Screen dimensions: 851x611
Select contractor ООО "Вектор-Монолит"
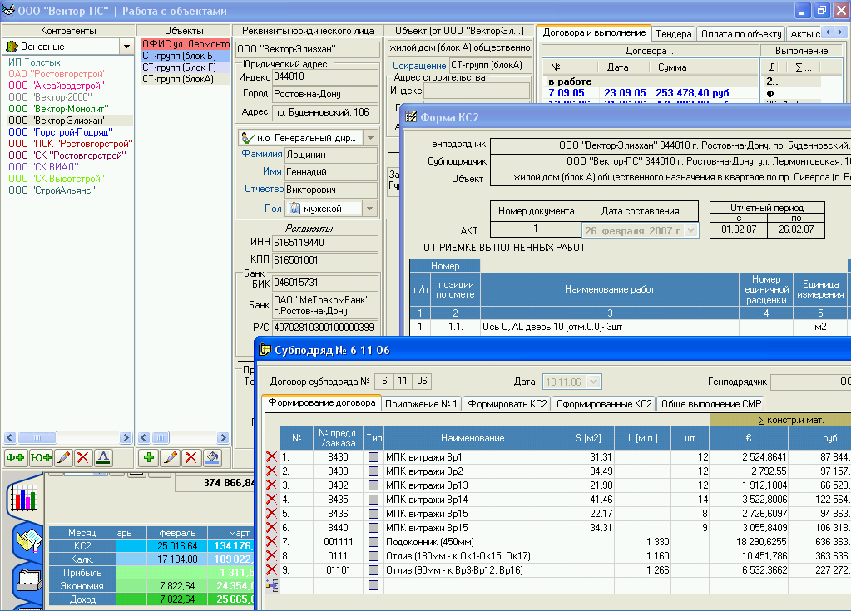58,108
